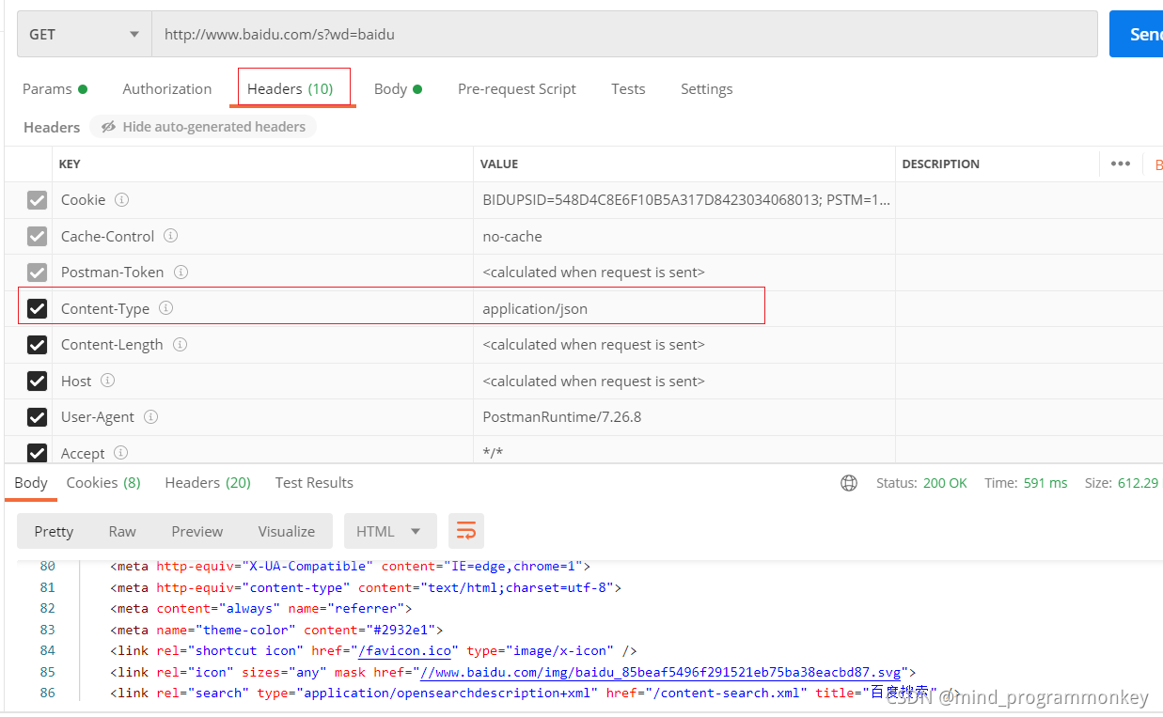Open the GET method dropdown
Screen dimensions: 1163x717
point(85,34)
